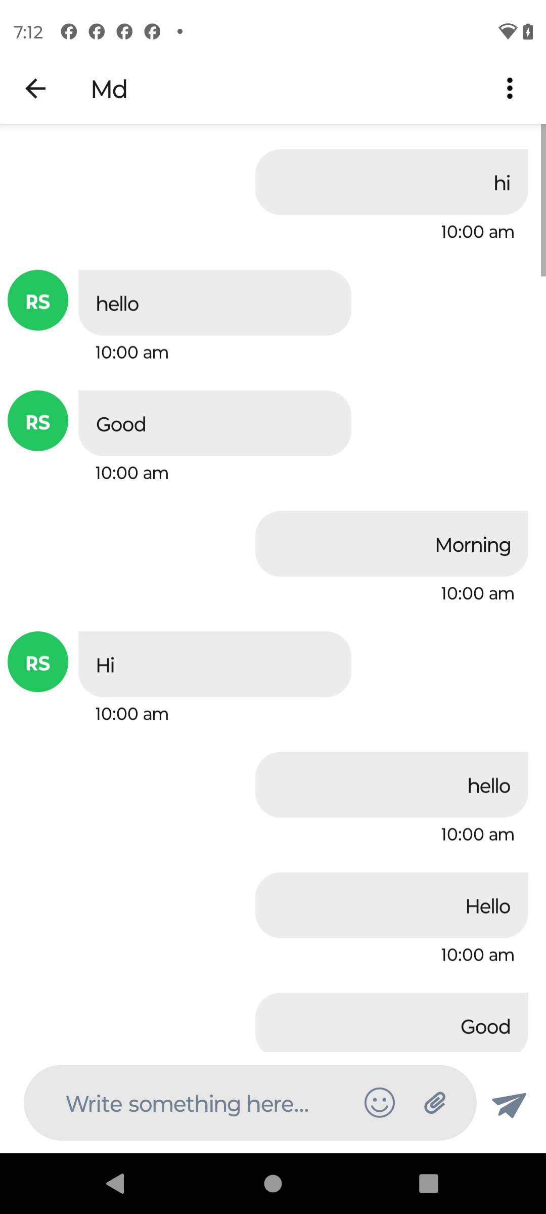Tap the paper plane send icon
This screenshot has height=1214, width=546.
point(509,1104)
